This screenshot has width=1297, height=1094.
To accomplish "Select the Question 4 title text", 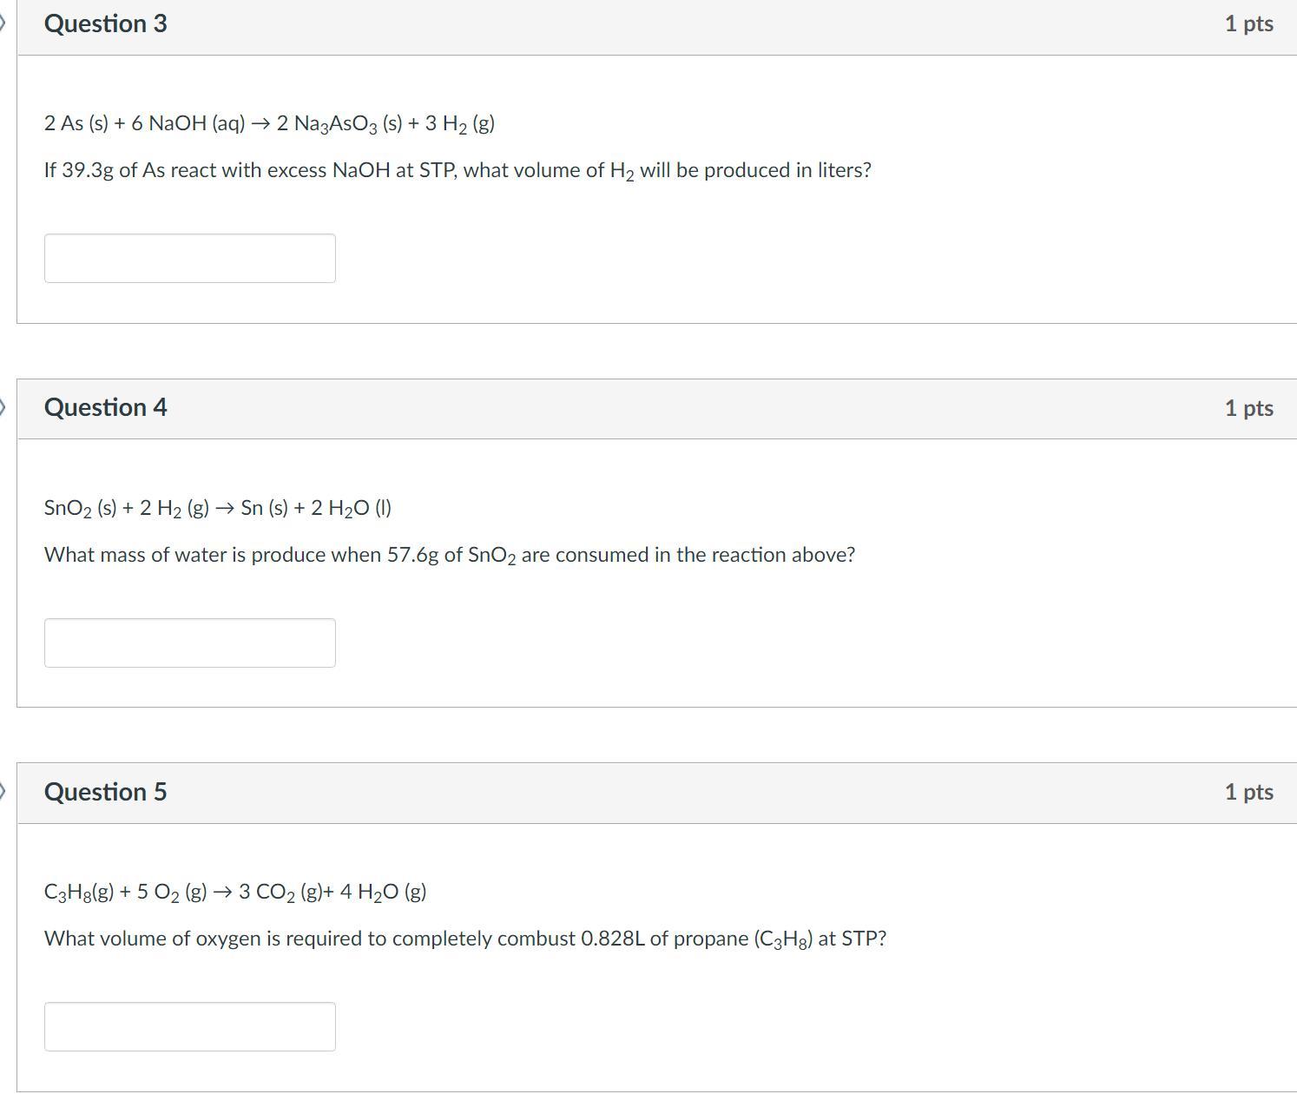I will pos(105,407).
